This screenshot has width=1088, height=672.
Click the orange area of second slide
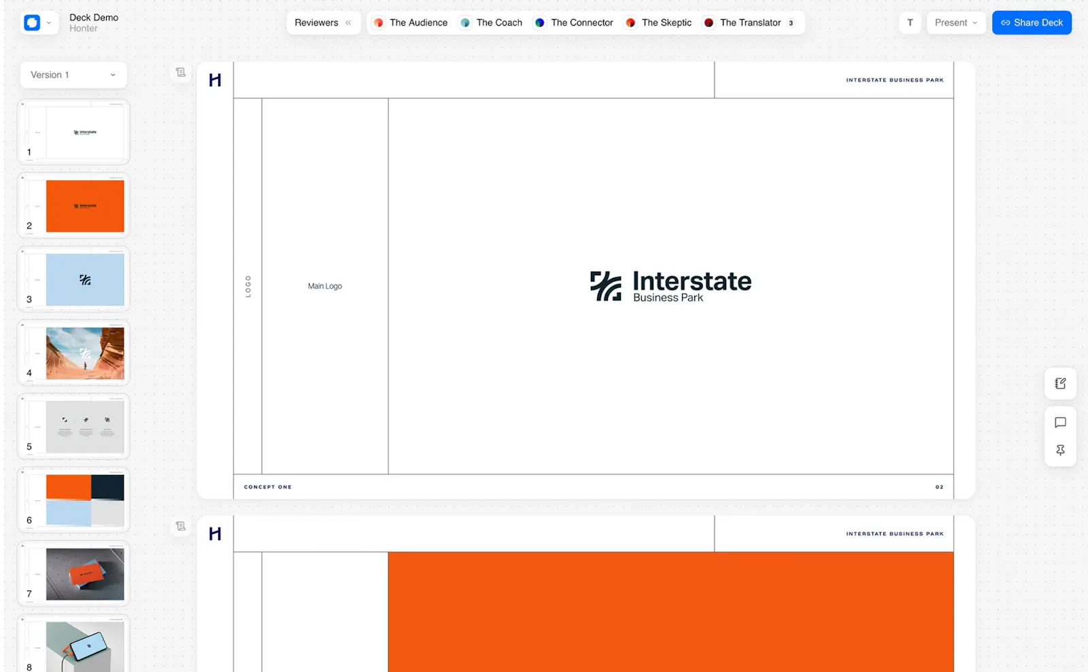pyautogui.click(x=670, y=612)
